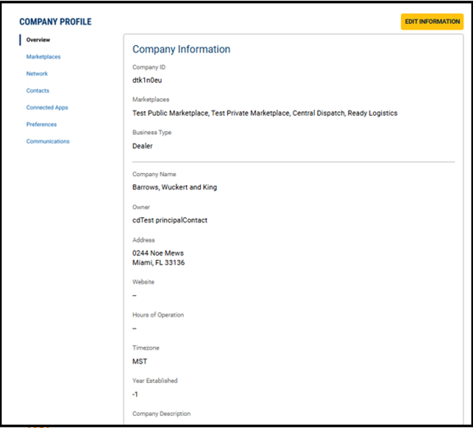473x428 pixels.
Task: Select the street address 0244 Noe Mews
Action: [x=158, y=253]
